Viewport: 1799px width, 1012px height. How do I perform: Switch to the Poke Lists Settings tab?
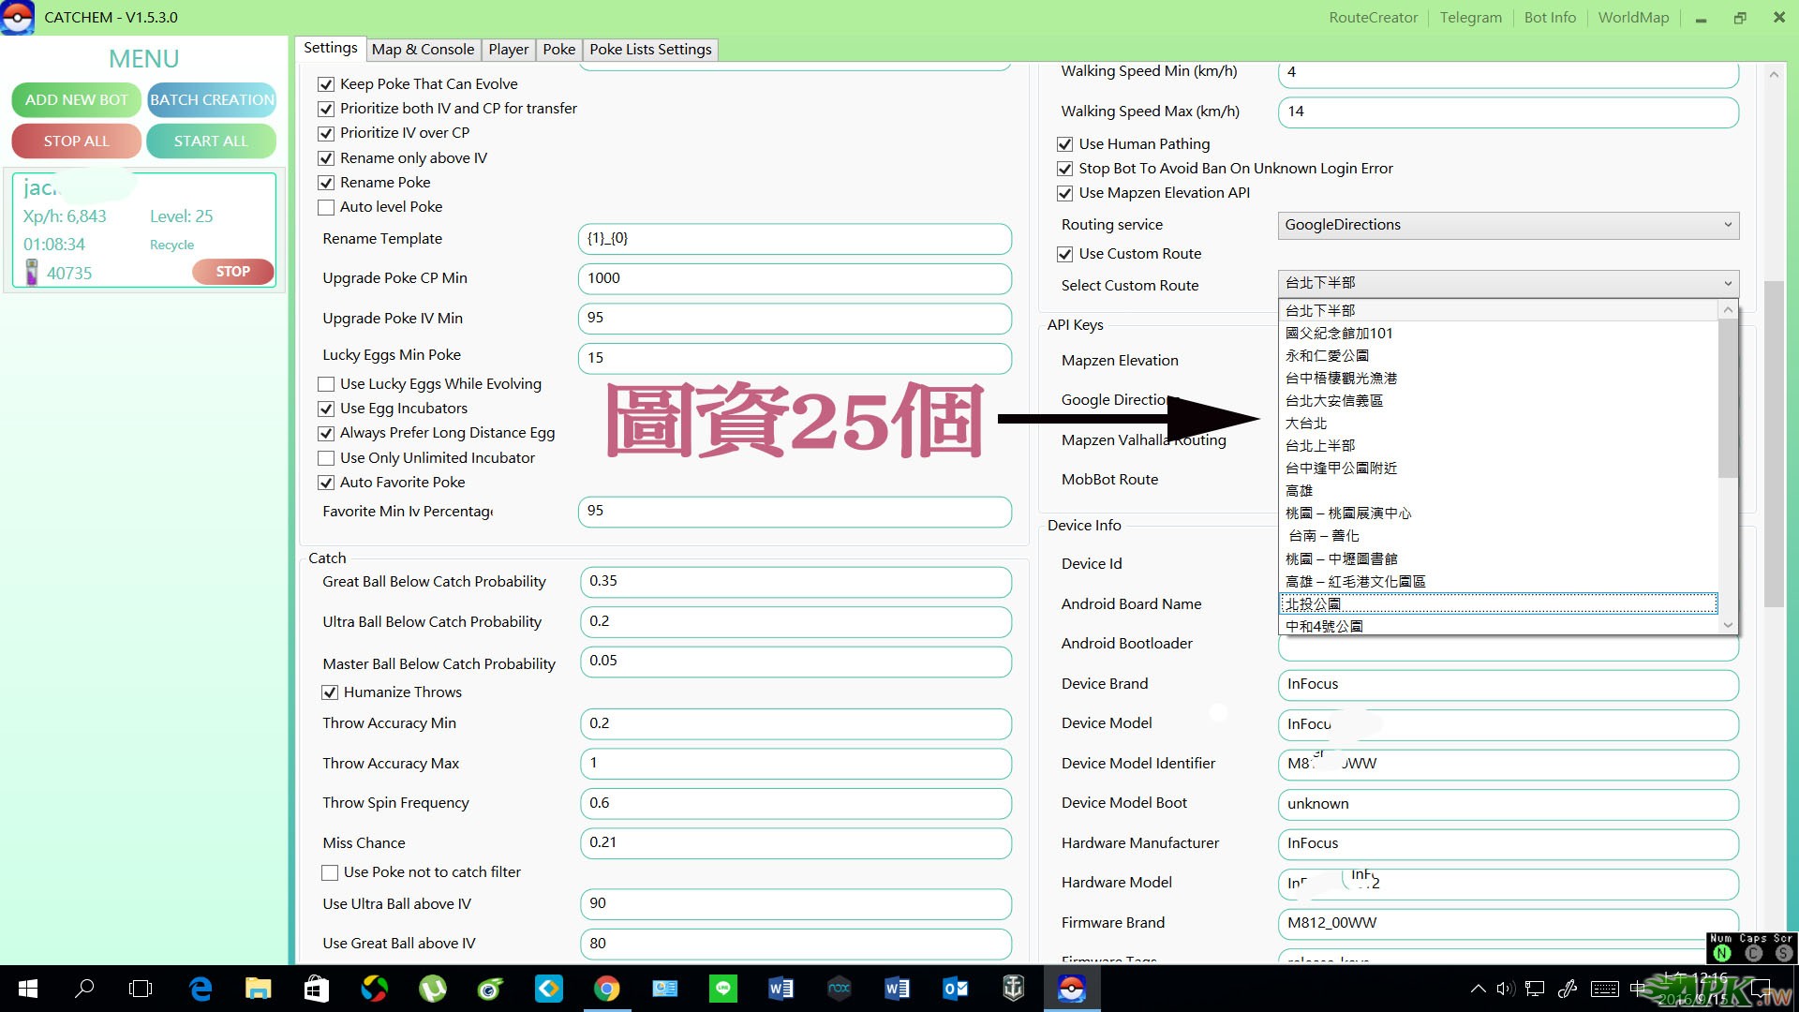tap(650, 49)
